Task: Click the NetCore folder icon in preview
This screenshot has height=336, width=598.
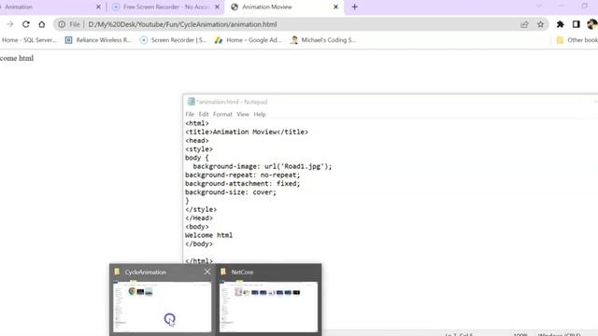Action: (223, 272)
